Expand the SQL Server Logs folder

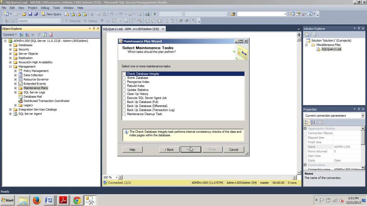[x=15, y=92]
